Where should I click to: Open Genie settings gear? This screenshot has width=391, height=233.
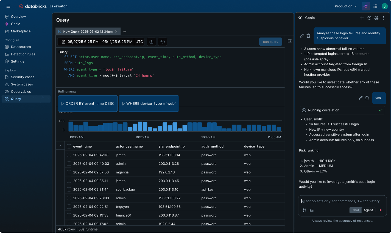[376, 18]
